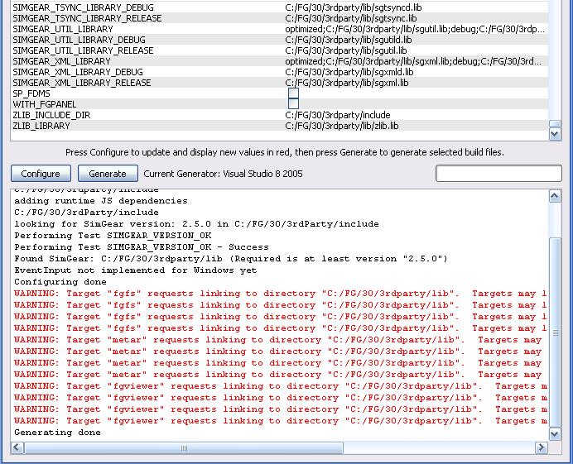Click the output log horizontal scrollbar thumb
The width and height of the screenshot is (573, 464).
[184, 447]
